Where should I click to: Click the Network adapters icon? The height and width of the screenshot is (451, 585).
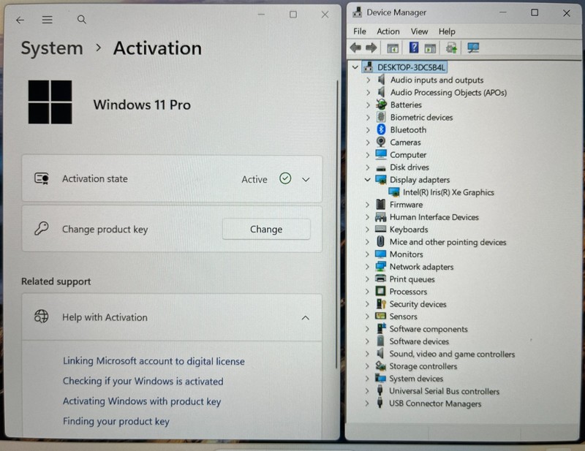pyautogui.click(x=380, y=266)
